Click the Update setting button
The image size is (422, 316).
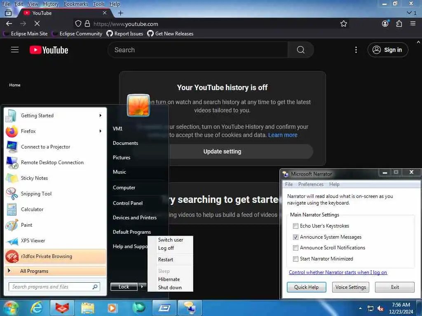pyautogui.click(x=222, y=151)
